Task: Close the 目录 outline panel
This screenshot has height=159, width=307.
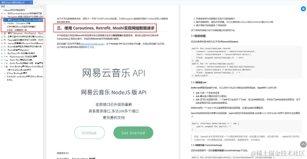Action: point(41,6)
